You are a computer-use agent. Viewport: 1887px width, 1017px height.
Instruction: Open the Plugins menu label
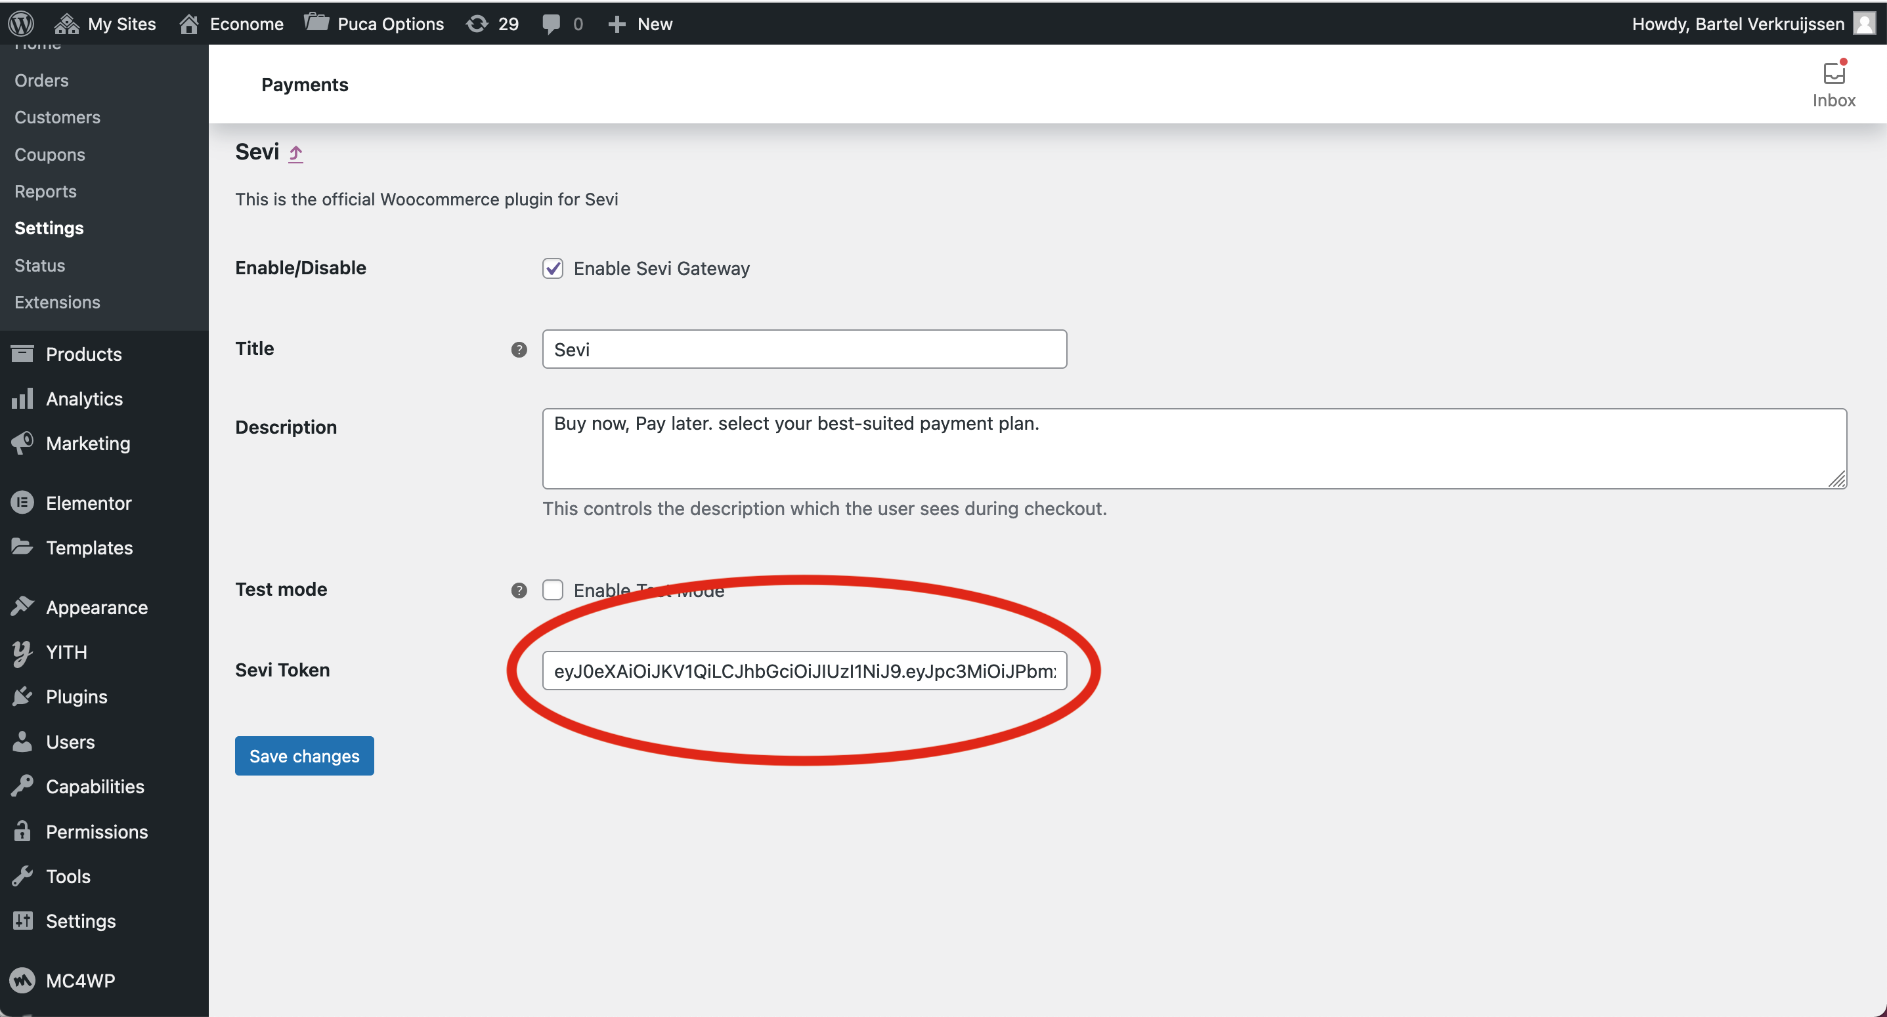point(77,697)
